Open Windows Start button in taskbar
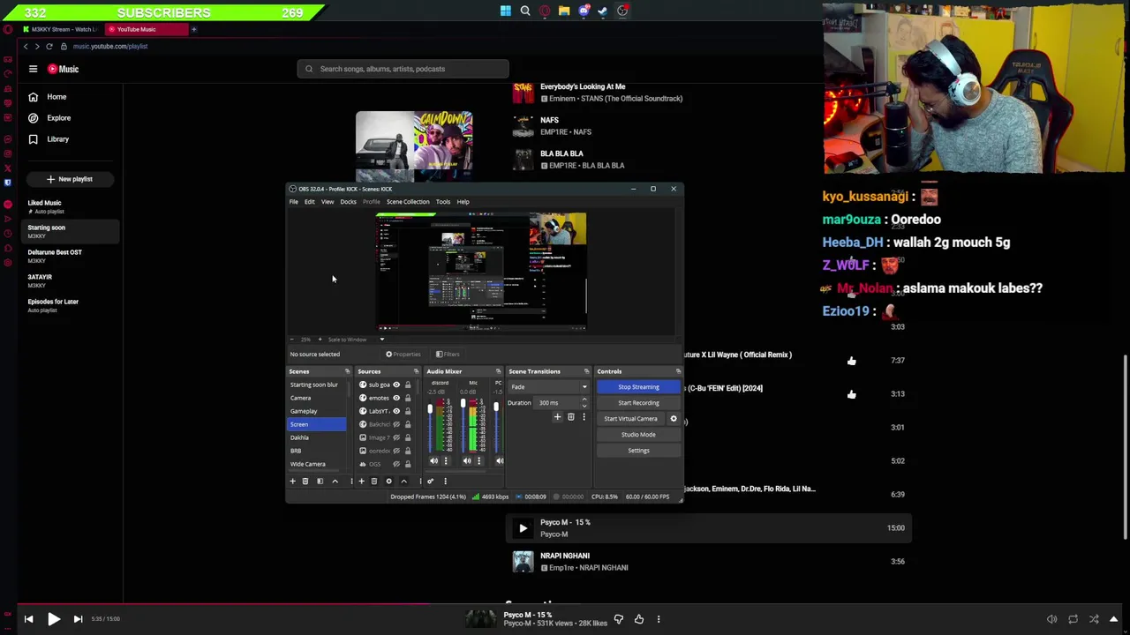1130x635 pixels. 505,11
